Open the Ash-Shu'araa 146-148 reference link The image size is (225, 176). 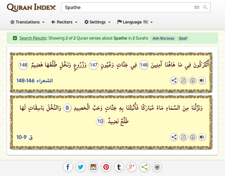pyautogui.click(x=35, y=81)
